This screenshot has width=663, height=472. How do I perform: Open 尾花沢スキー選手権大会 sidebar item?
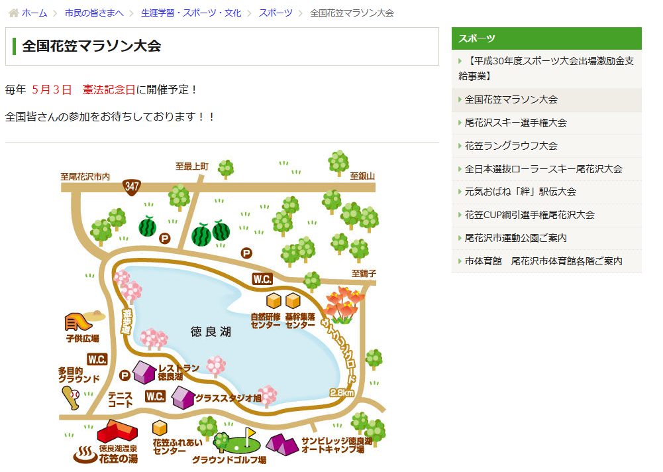tap(546, 123)
